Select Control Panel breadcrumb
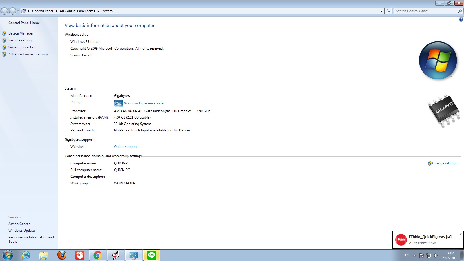464x261 pixels. point(43,11)
